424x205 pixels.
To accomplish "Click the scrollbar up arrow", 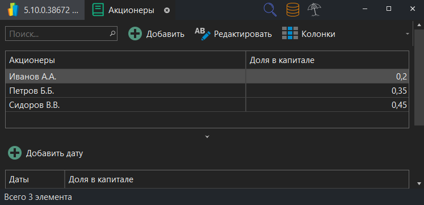I will click(x=419, y=25).
